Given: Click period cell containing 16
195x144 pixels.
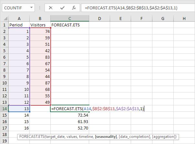Looking at the screenshot, I should [x=19, y=128].
